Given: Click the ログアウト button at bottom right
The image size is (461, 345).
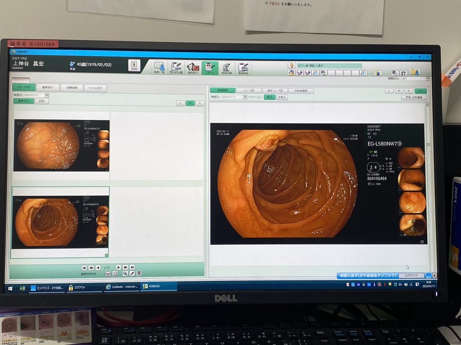Looking at the screenshot, I should (411, 276).
